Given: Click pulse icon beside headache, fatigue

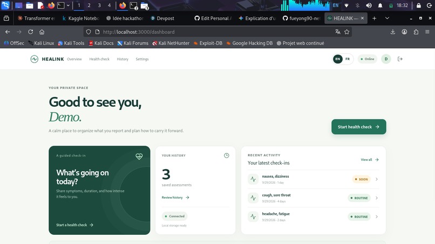Looking at the screenshot, I should [x=253, y=217].
